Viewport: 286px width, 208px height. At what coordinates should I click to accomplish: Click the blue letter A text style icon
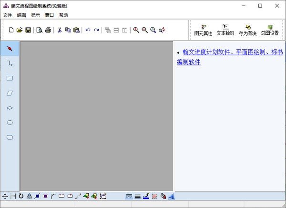172,197
